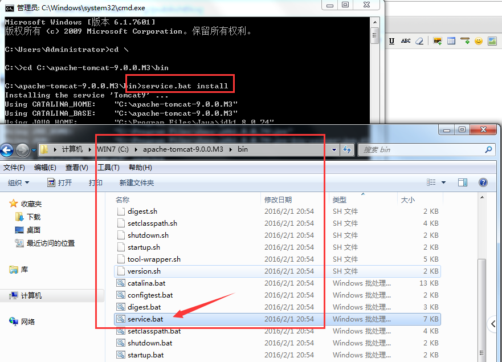Select the shutdown.sh file
The width and height of the screenshot is (502, 362).
point(277,235)
